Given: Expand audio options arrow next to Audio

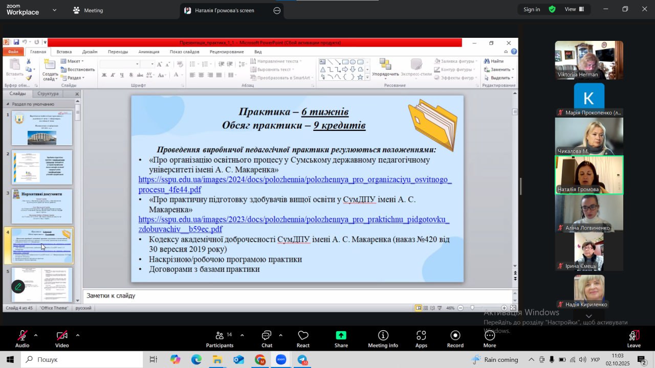Looking at the screenshot, I should pos(36,335).
